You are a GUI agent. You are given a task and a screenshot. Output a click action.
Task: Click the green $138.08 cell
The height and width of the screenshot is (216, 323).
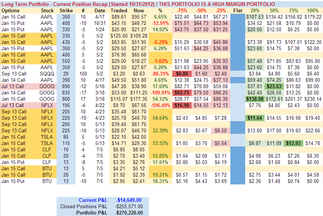pyautogui.click(x=254, y=99)
